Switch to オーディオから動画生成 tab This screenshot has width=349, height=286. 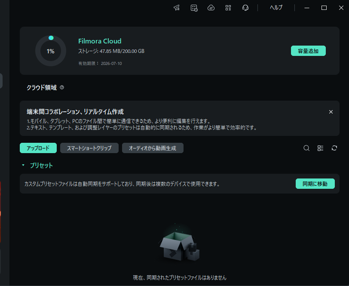pyautogui.click(x=153, y=148)
